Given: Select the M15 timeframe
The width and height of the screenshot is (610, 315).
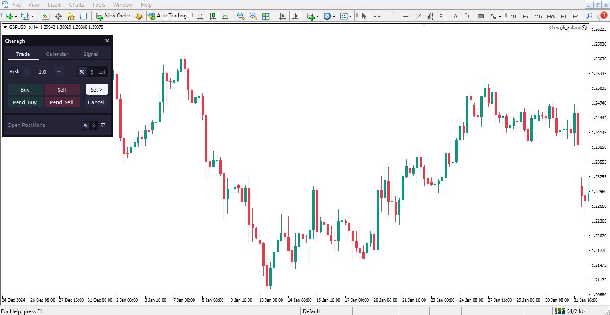Looking at the screenshot, I should (x=538, y=16).
